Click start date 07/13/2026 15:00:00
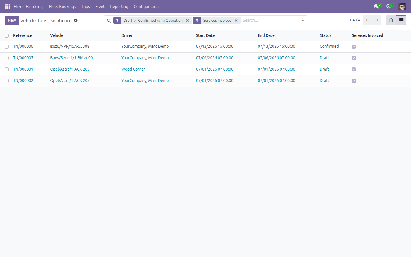 pyautogui.click(x=215, y=46)
